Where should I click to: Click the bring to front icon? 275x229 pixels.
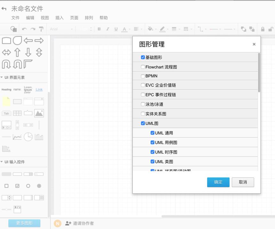[x=243, y=29]
